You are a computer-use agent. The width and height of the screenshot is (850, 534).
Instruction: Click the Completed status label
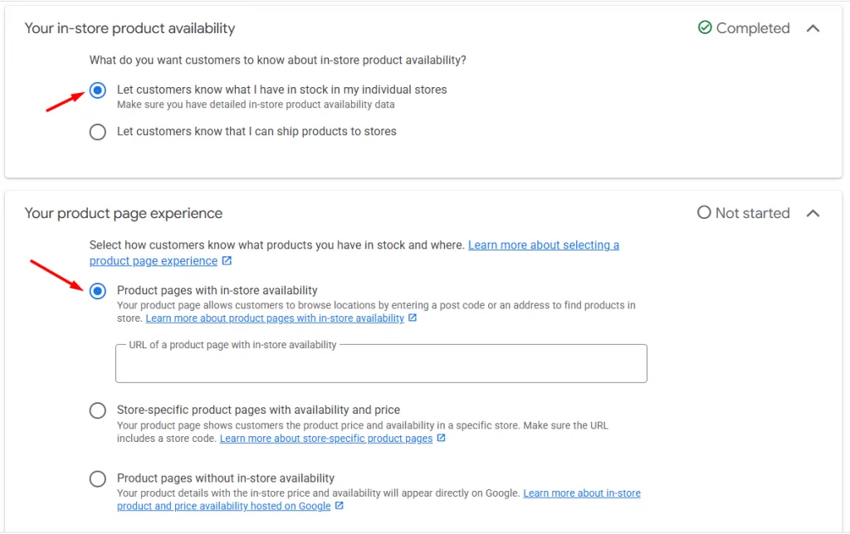pyautogui.click(x=754, y=28)
